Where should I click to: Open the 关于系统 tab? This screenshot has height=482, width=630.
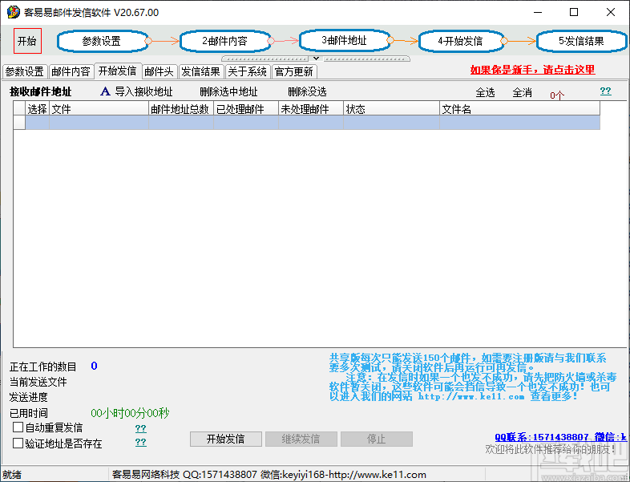(x=248, y=71)
